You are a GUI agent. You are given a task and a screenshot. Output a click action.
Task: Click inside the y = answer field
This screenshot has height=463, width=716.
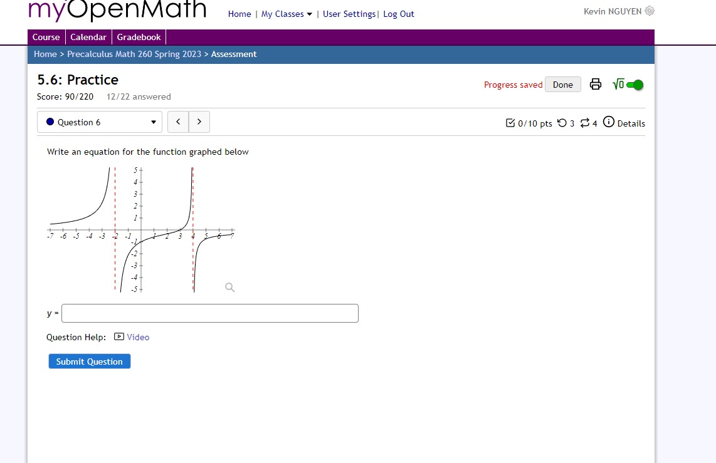click(209, 313)
